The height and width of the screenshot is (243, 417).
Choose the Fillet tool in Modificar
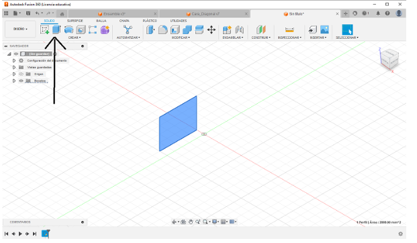(x=163, y=29)
